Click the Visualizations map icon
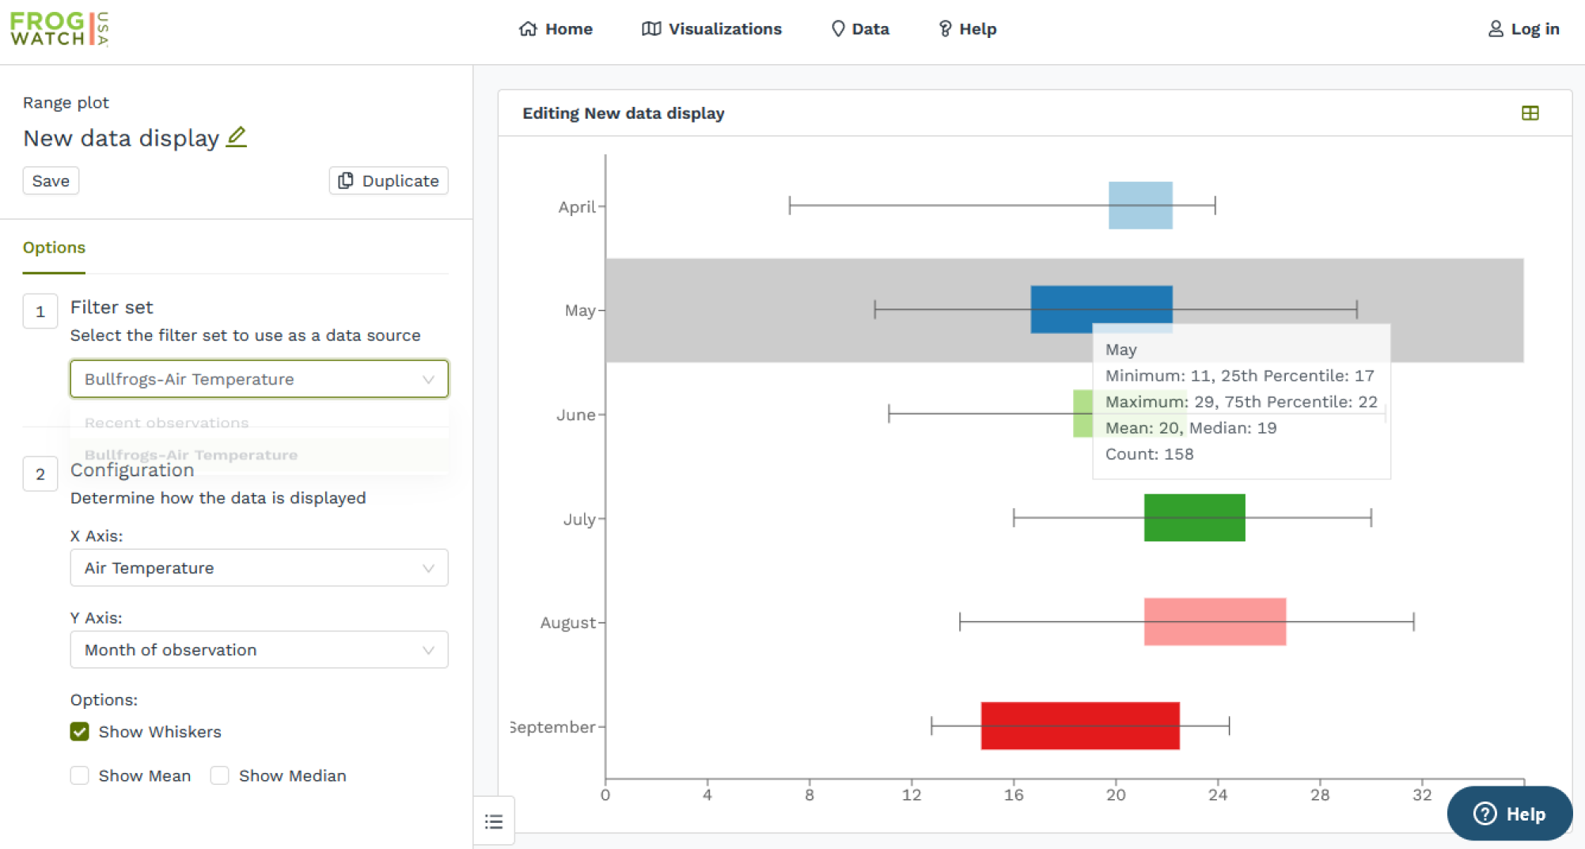The height and width of the screenshot is (849, 1585). click(x=651, y=29)
